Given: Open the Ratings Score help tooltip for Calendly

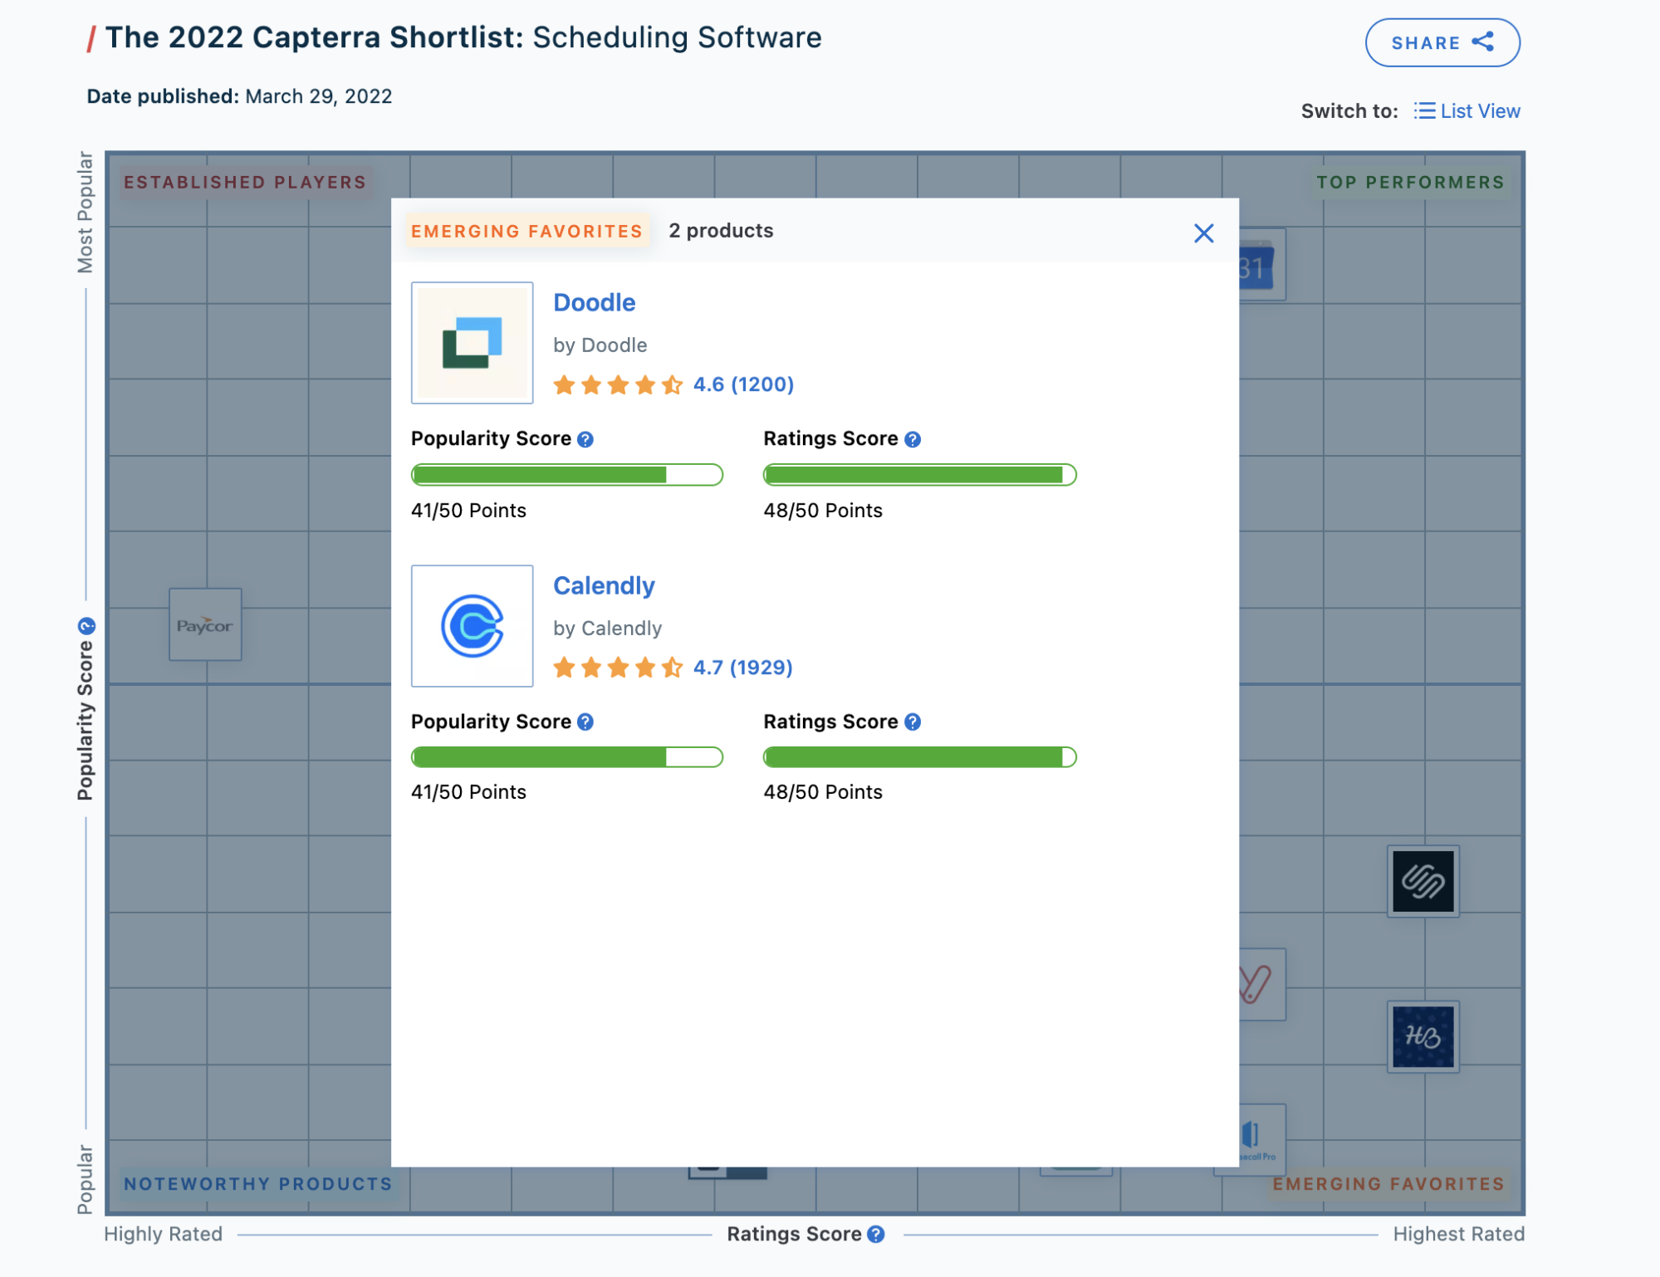Looking at the screenshot, I should pyautogui.click(x=912, y=722).
